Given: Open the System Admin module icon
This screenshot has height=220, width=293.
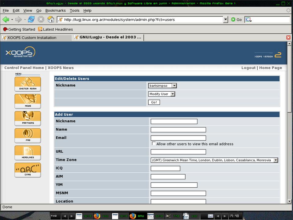Looking at the screenshot, I should [x=27, y=84].
